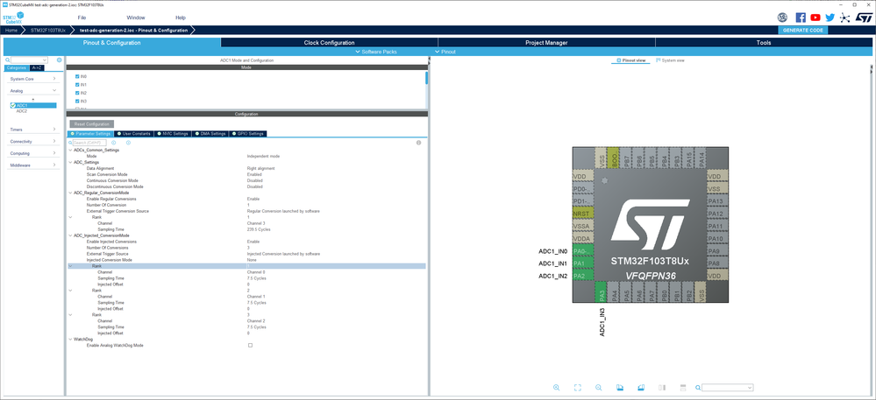Enable the Analog WatchDog Mode checkbox

(250, 346)
